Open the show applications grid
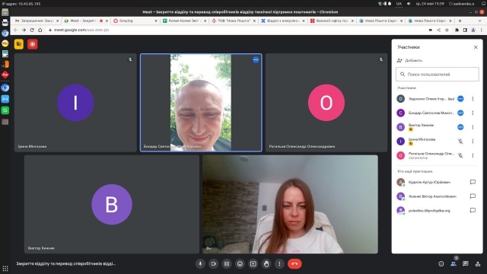This screenshot has height=274, width=487. (x=5, y=269)
